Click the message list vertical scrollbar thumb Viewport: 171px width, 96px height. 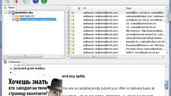(167, 16)
